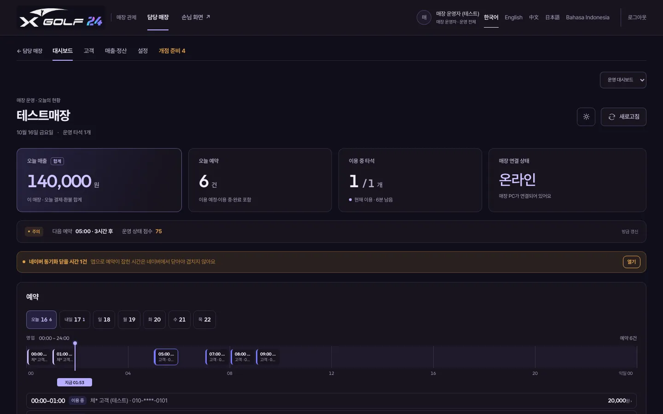663x414 pixels.
Task: Click the 로그아웃 button
Action: tap(637, 17)
